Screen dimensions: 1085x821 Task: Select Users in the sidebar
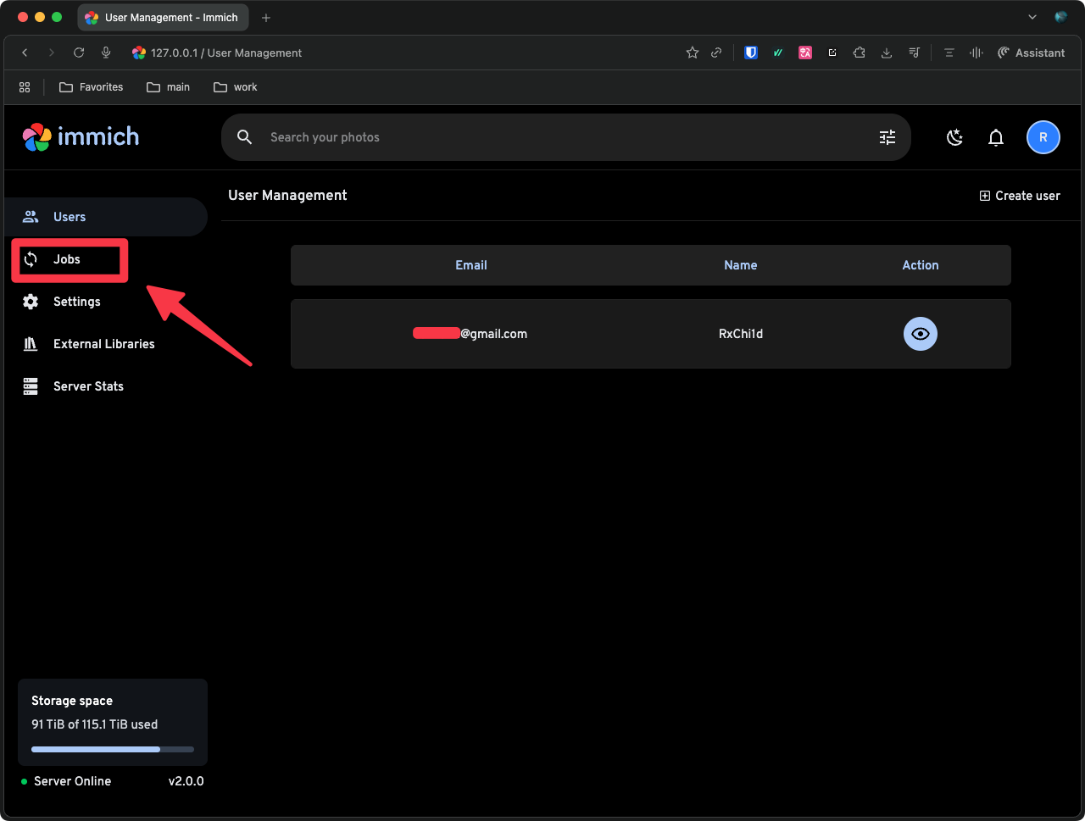point(70,217)
